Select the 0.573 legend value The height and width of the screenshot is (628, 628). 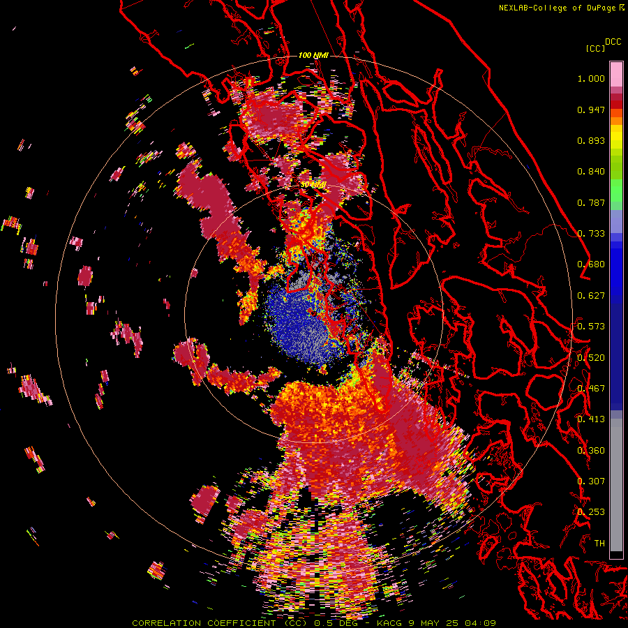pos(591,327)
